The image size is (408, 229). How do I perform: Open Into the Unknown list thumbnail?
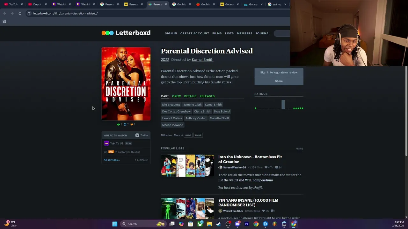[187, 166]
